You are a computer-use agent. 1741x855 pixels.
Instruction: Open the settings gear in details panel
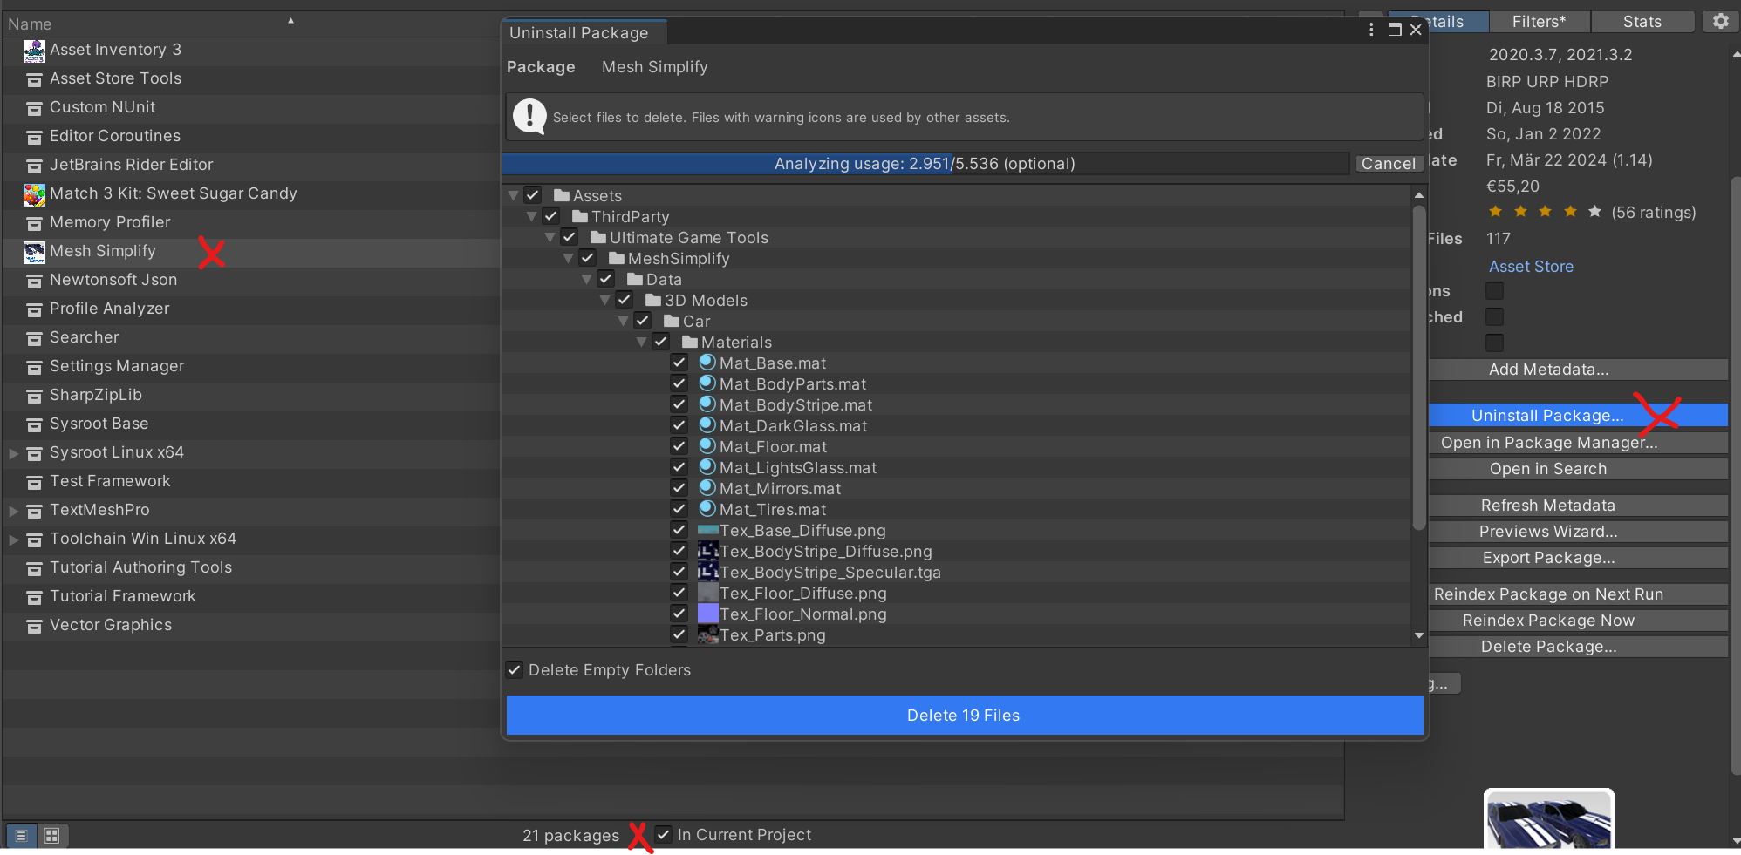(x=1720, y=21)
